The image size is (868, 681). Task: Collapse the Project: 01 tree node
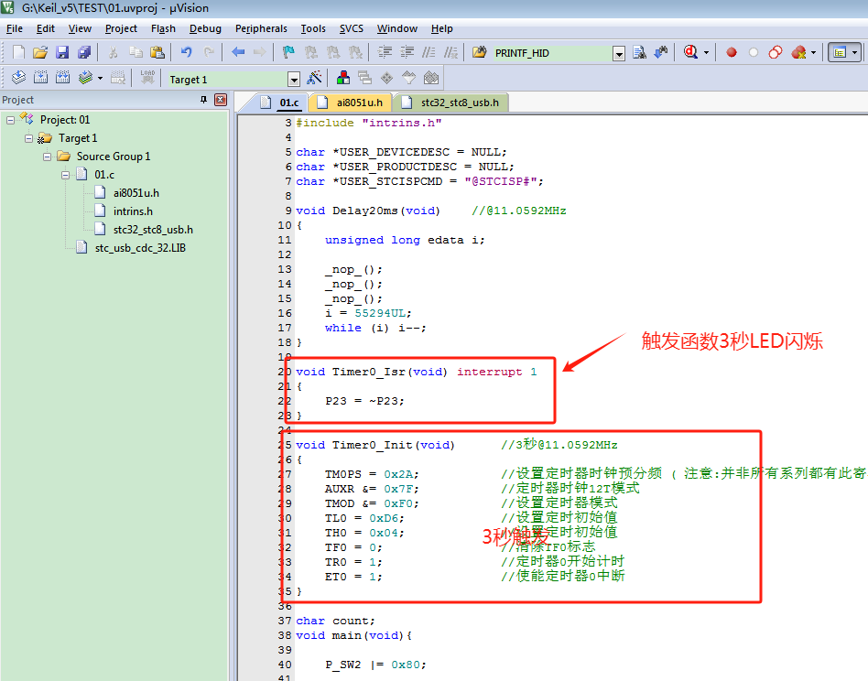click(10, 120)
